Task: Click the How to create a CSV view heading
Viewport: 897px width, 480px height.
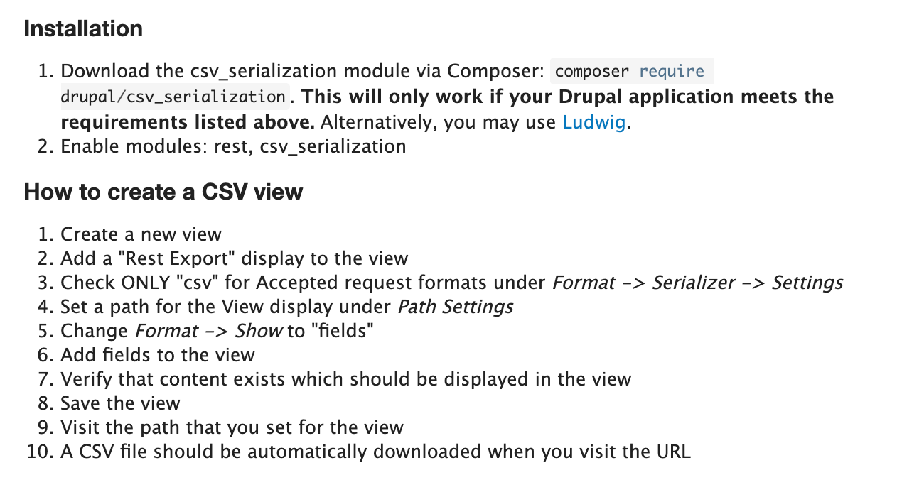Action: (163, 192)
